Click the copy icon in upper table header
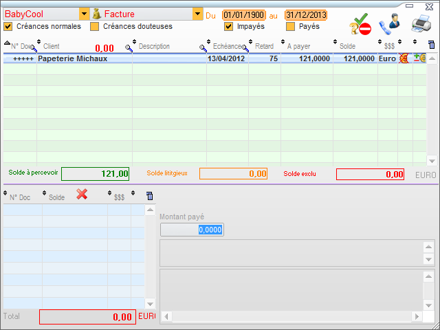440x330 pixels. coord(431,45)
